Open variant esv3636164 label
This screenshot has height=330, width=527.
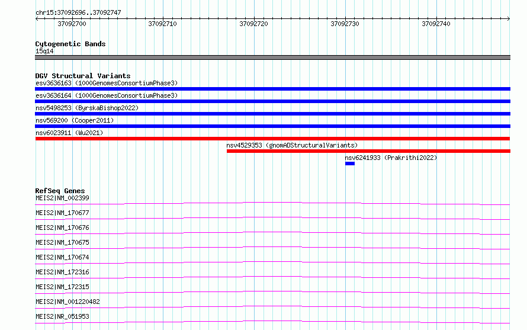pyautogui.click(x=107, y=95)
